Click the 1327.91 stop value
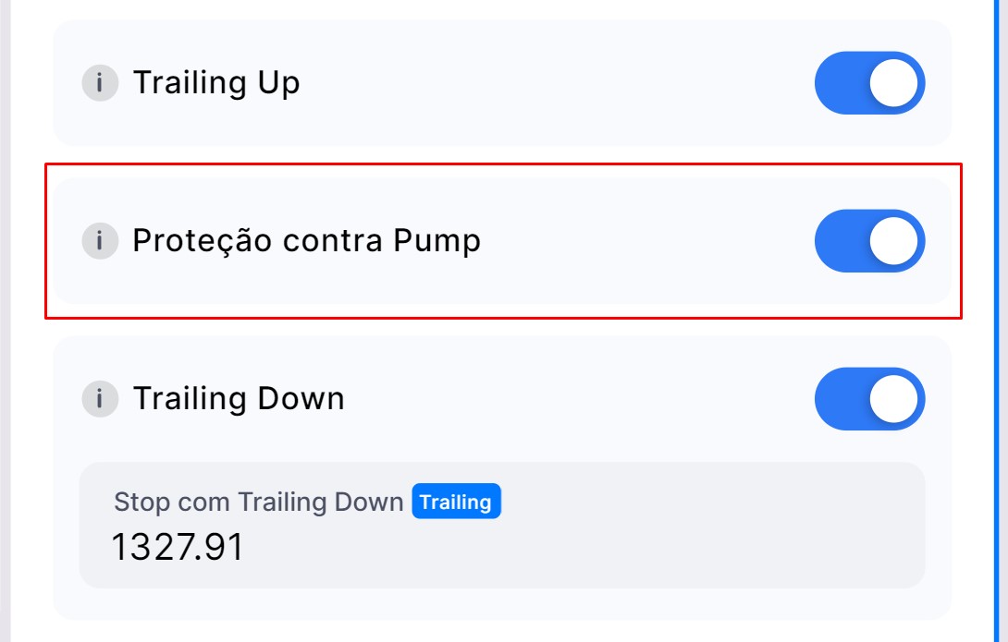Image resolution: width=1008 pixels, height=642 pixels. pyautogui.click(x=178, y=547)
